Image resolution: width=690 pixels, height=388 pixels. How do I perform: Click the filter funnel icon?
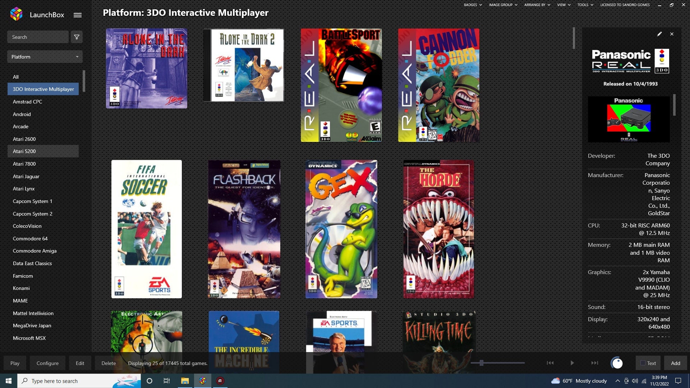click(77, 37)
